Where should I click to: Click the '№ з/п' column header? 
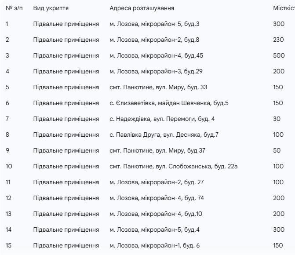click(14, 8)
